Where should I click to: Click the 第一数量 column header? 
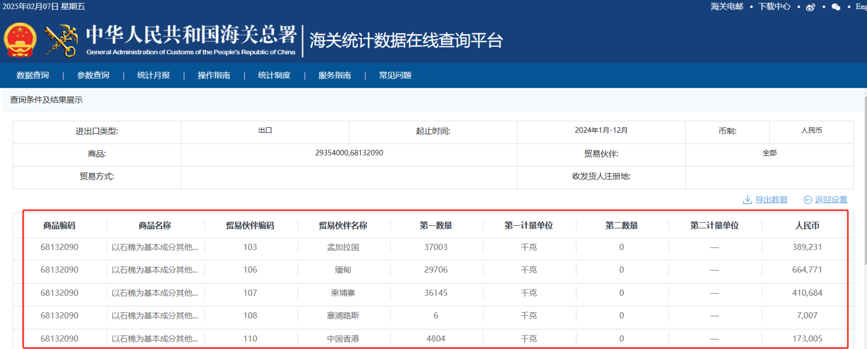coord(436,226)
